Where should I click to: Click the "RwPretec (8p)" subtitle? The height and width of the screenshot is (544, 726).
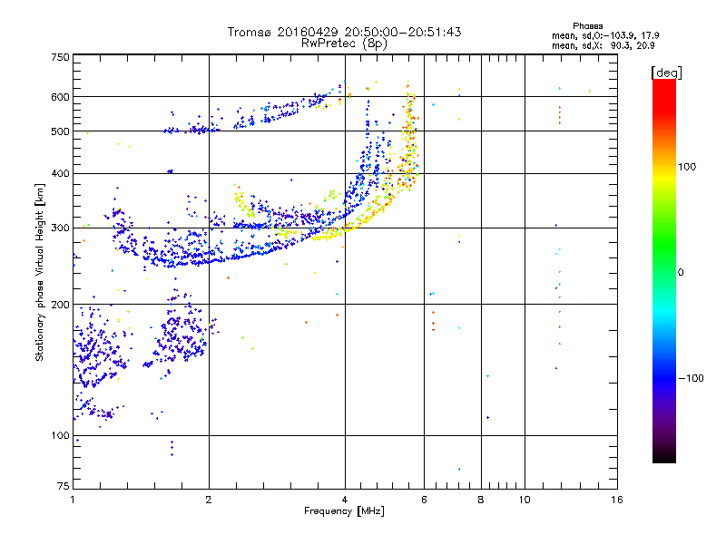(x=344, y=44)
